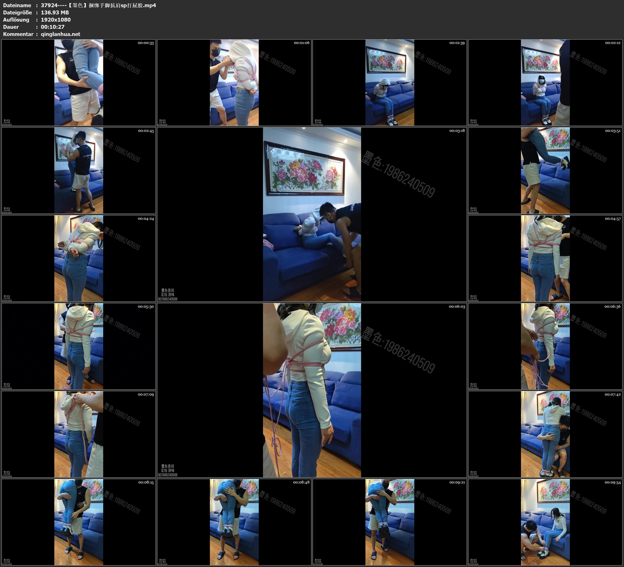Open the thumbnail labeled 00:08:48
Screen dimensions: 624x567
coord(234,522)
